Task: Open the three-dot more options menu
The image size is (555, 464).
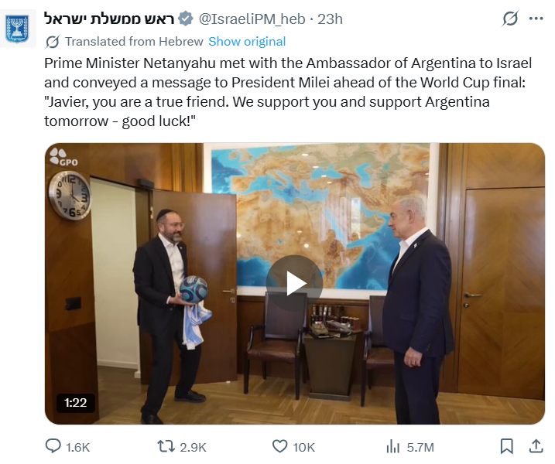Action: (x=536, y=19)
